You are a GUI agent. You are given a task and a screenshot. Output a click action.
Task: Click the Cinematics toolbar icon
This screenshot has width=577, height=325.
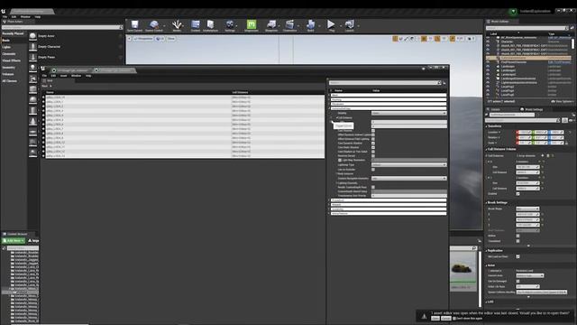(289, 25)
